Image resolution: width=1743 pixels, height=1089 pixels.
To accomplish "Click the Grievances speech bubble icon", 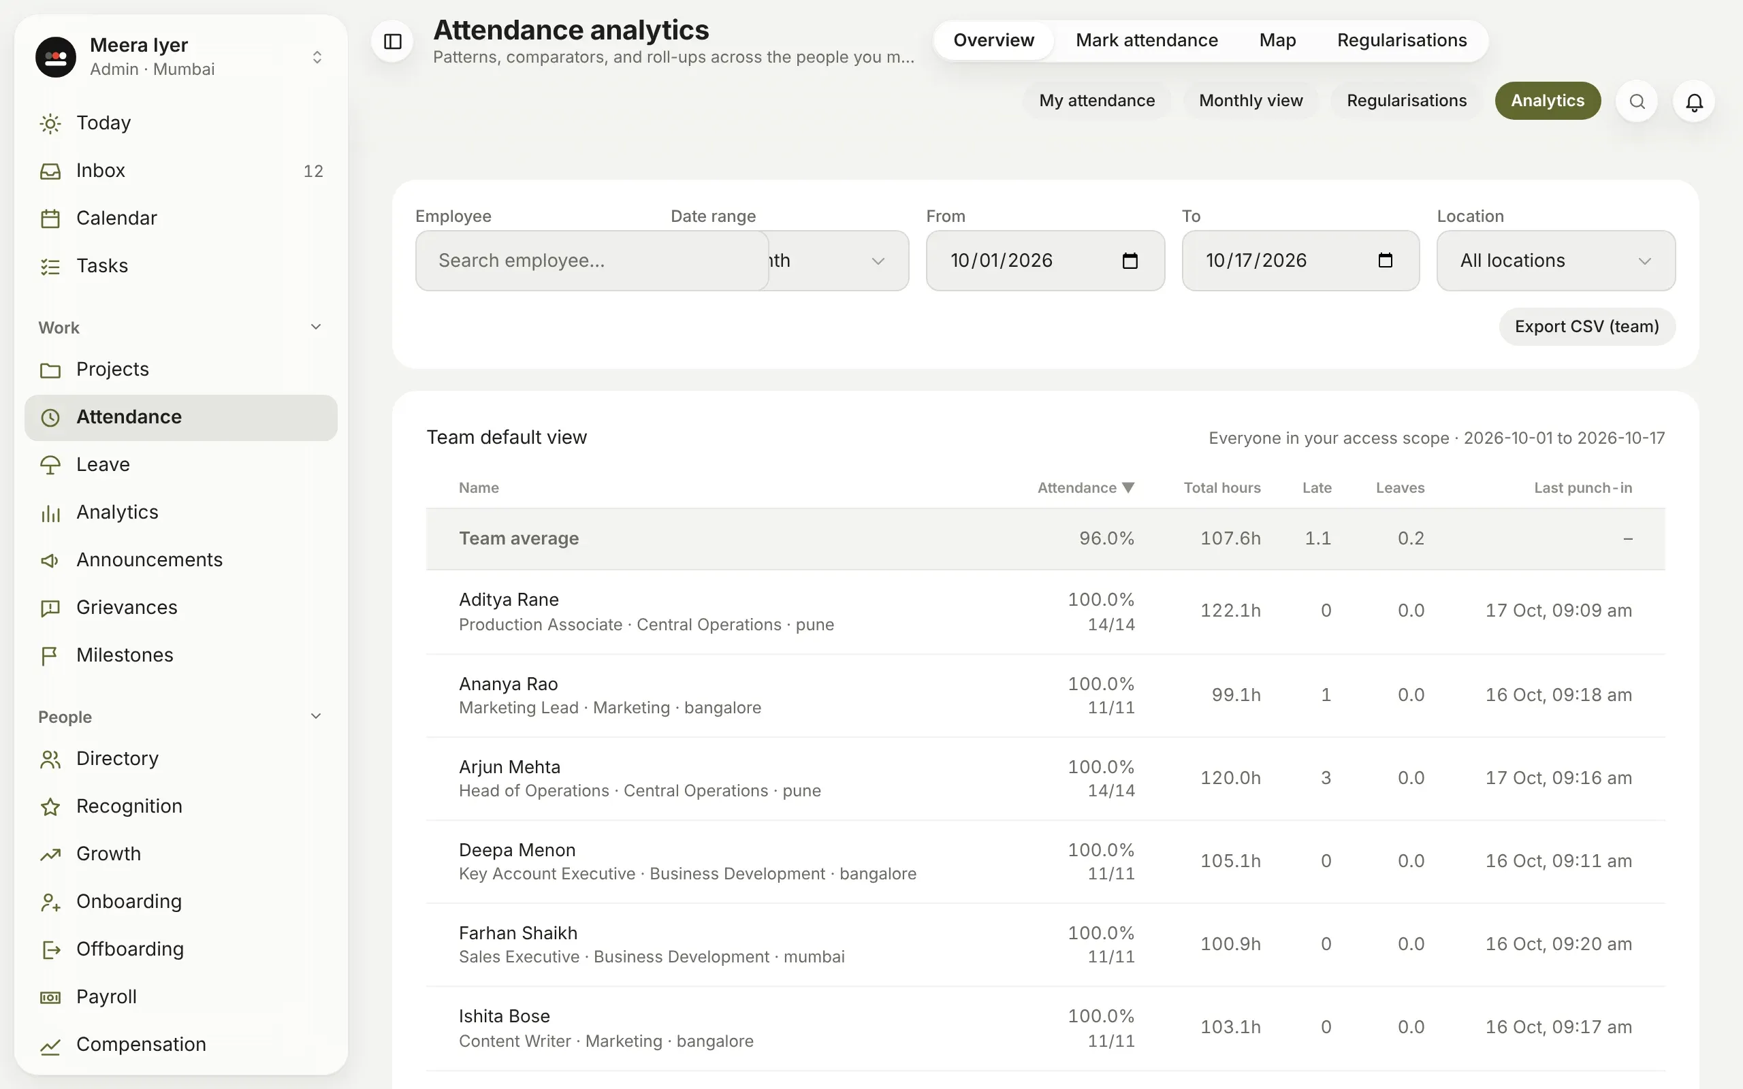I will (50, 608).
